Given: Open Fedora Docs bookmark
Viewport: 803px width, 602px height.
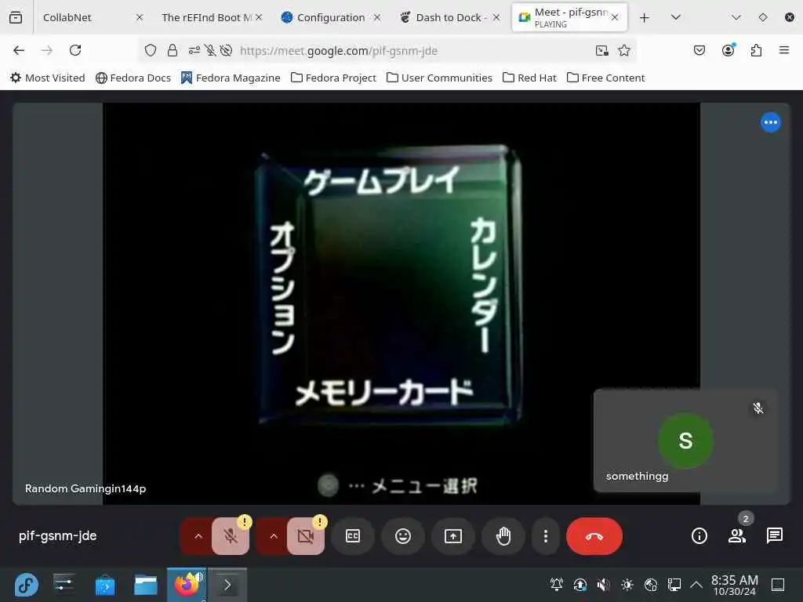Looking at the screenshot, I should (133, 78).
